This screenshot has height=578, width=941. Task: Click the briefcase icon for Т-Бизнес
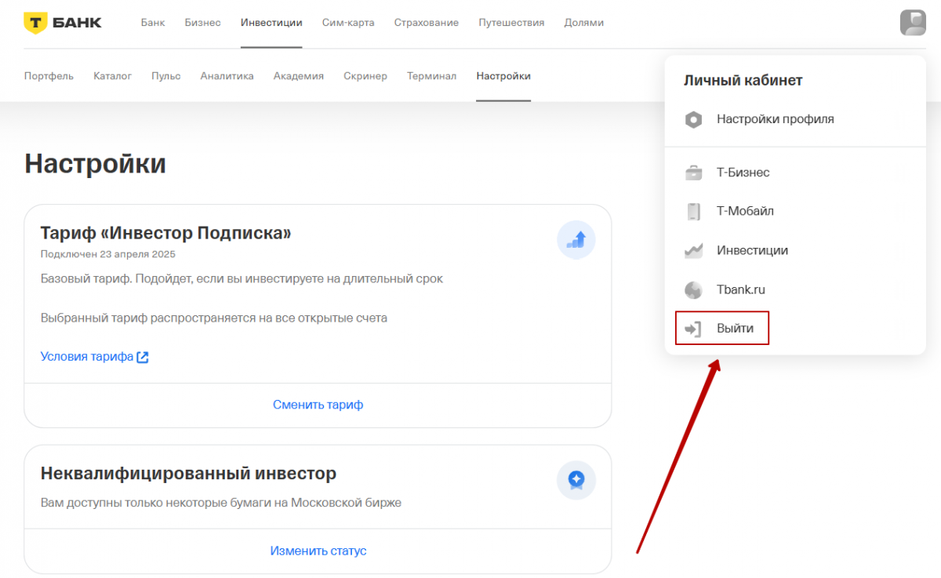click(693, 173)
